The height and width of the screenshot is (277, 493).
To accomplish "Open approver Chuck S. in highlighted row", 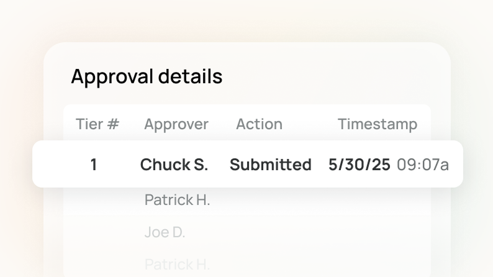I will (174, 165).
